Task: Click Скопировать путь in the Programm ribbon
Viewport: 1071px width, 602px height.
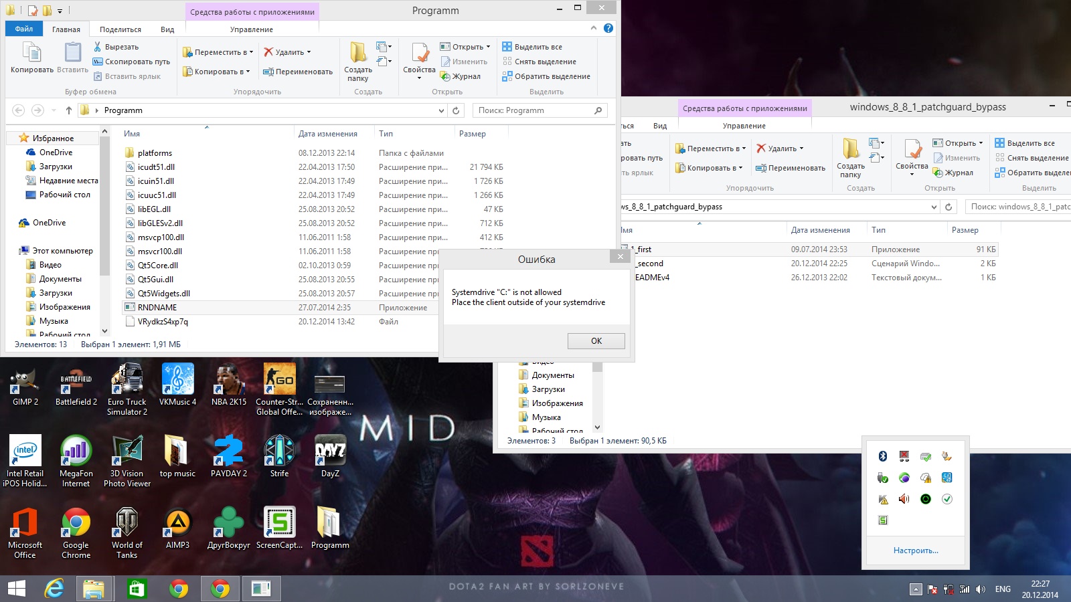Action: pos(131,62)
